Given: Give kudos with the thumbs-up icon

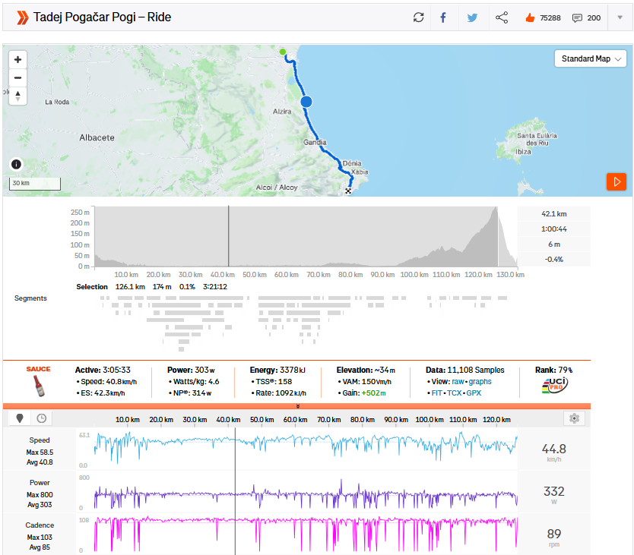Looking at the screenshot, I should point(530,17).
